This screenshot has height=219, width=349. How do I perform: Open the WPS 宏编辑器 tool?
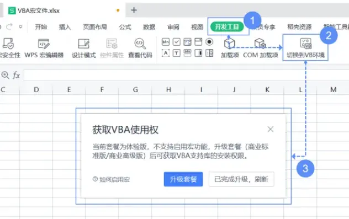44,49
